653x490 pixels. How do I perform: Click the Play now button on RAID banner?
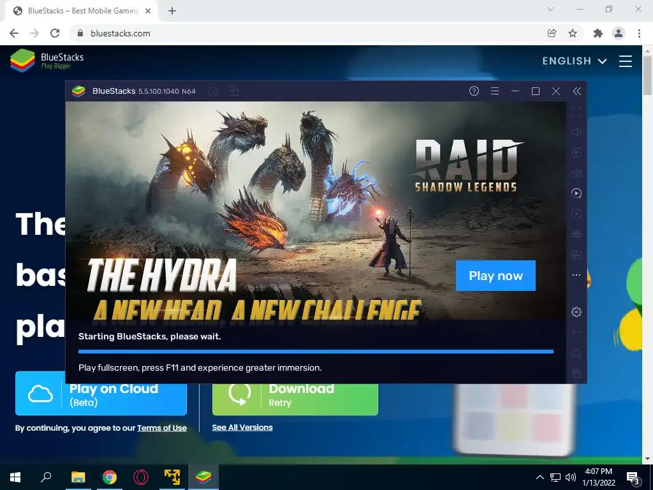(495, 276)
